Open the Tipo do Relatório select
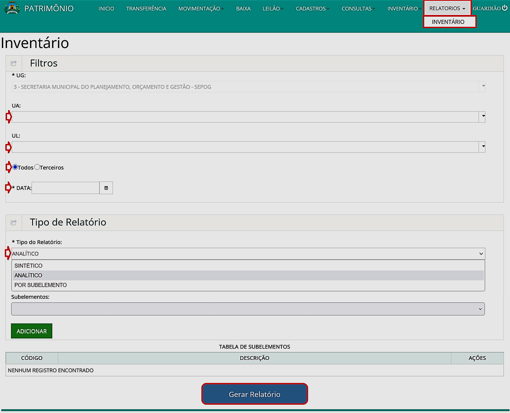 click(248, 254)
